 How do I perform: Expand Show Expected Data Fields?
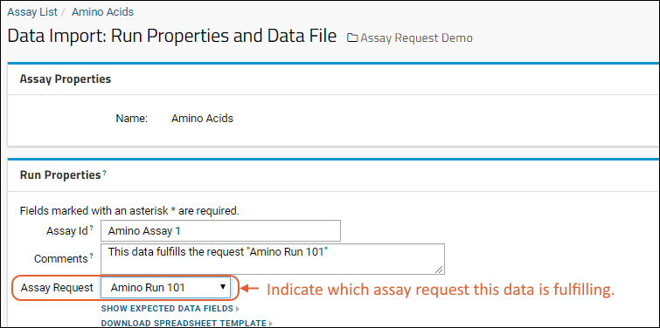point(167,309)
